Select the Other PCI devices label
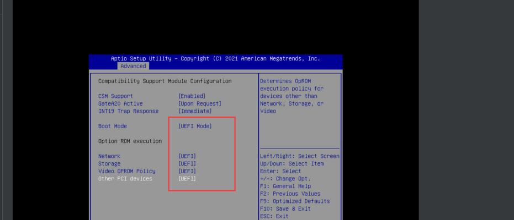The image size is (514, 220). [x=125, y=179]
